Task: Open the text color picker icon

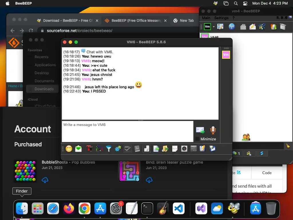Action: click(99, 149)
